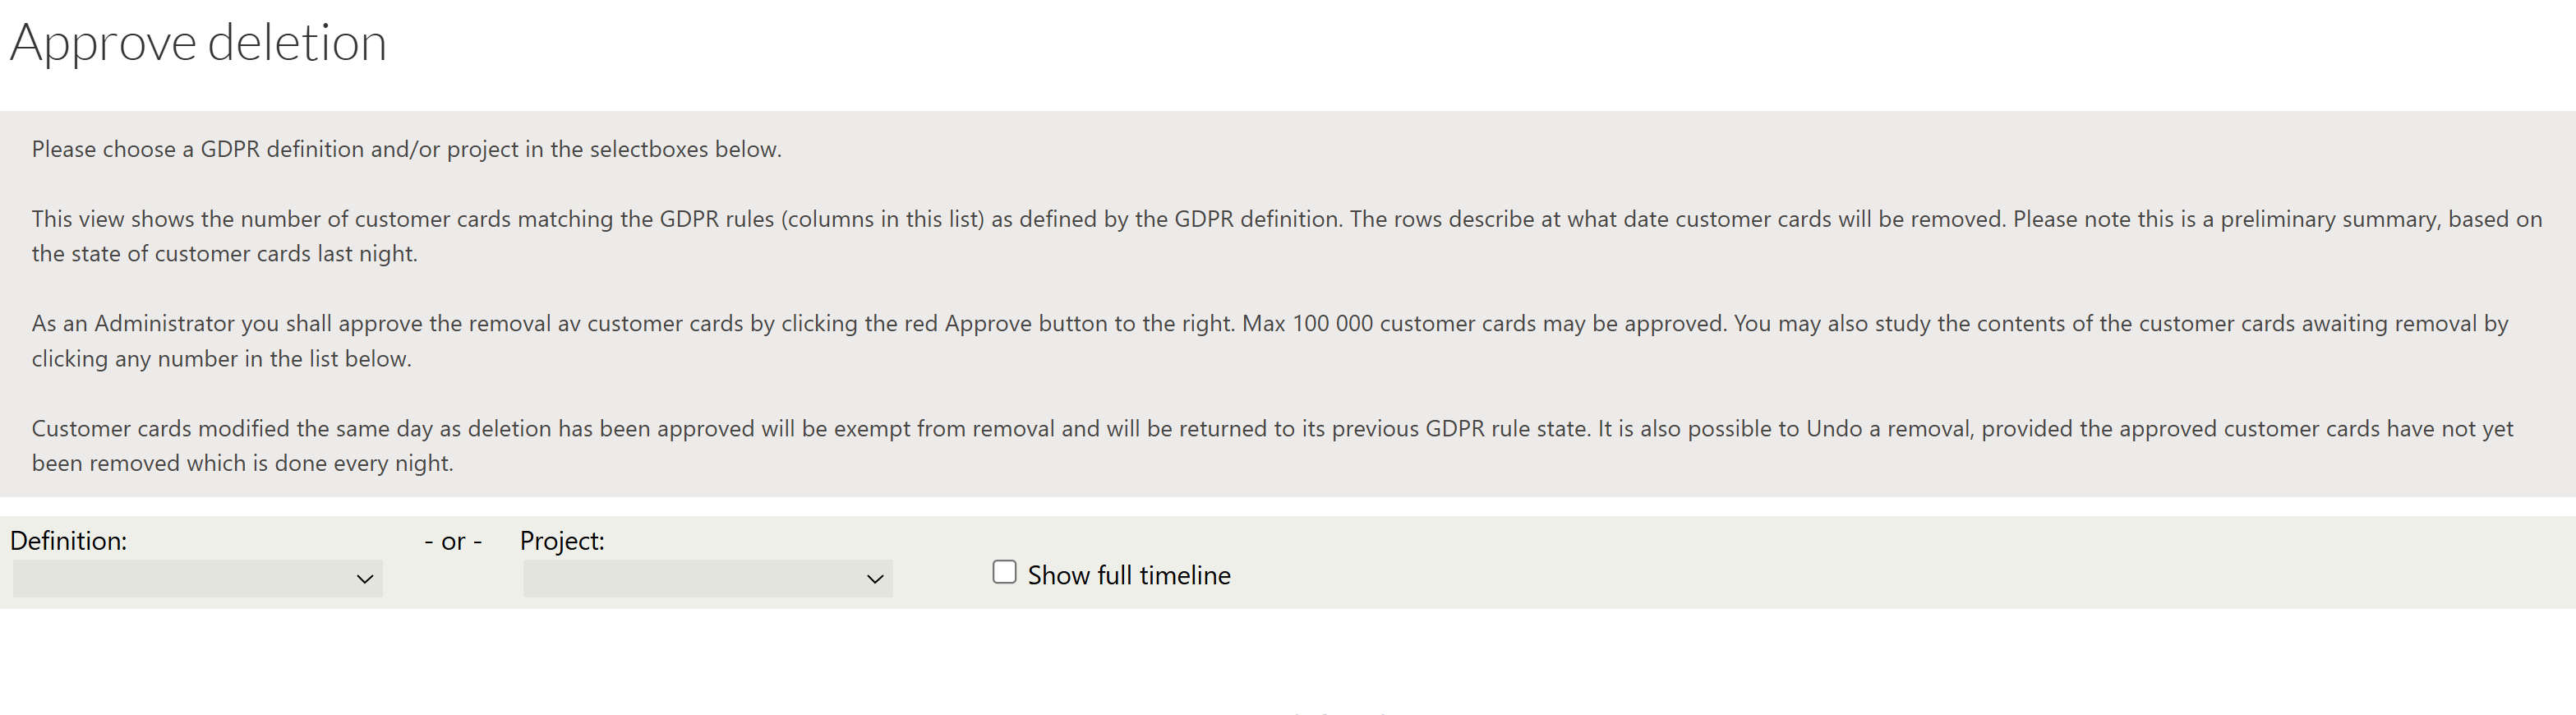The height and width of the screenshot is (715, 2576).
Task: Click the "selectboxes below" phrase
Action: [x=685, y=149]
